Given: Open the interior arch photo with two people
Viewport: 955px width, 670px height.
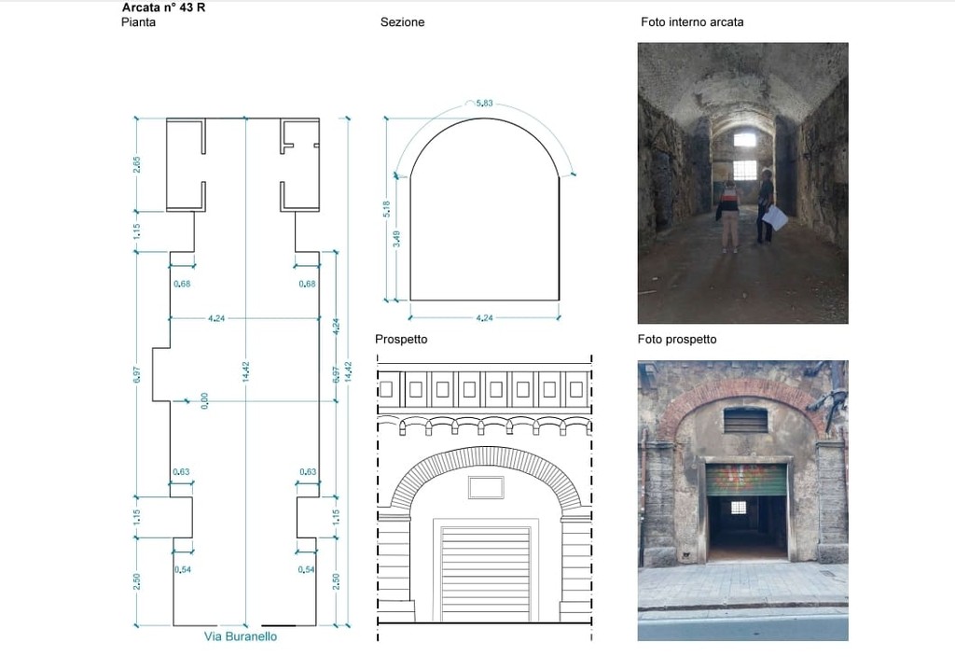Looking at the screenshot, I should tap(742, 183).
